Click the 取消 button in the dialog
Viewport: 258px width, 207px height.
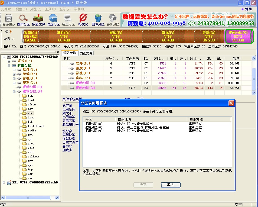(x=171, y=185)
